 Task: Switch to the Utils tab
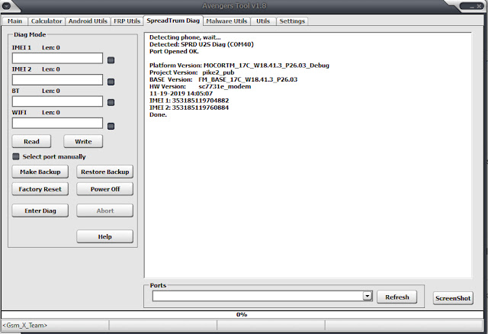[x=263, y=21]
